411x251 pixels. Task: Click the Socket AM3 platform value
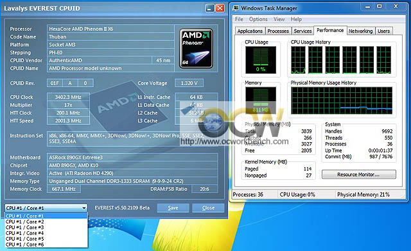[110, 45]
